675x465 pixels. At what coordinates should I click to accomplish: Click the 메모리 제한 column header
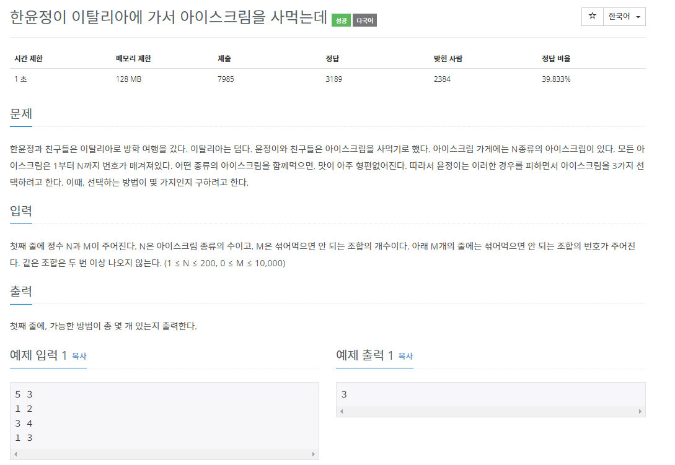pos(133,58)
